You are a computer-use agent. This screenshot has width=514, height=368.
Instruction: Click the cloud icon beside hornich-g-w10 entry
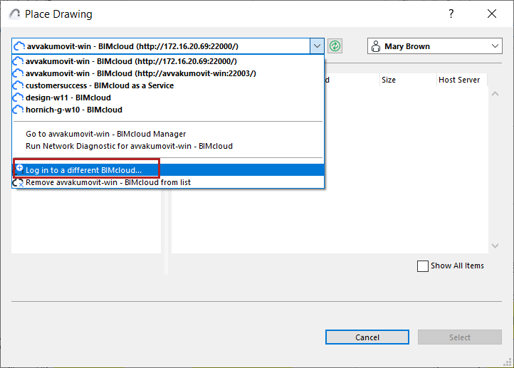pyautogui.click(x=18, y=110)
